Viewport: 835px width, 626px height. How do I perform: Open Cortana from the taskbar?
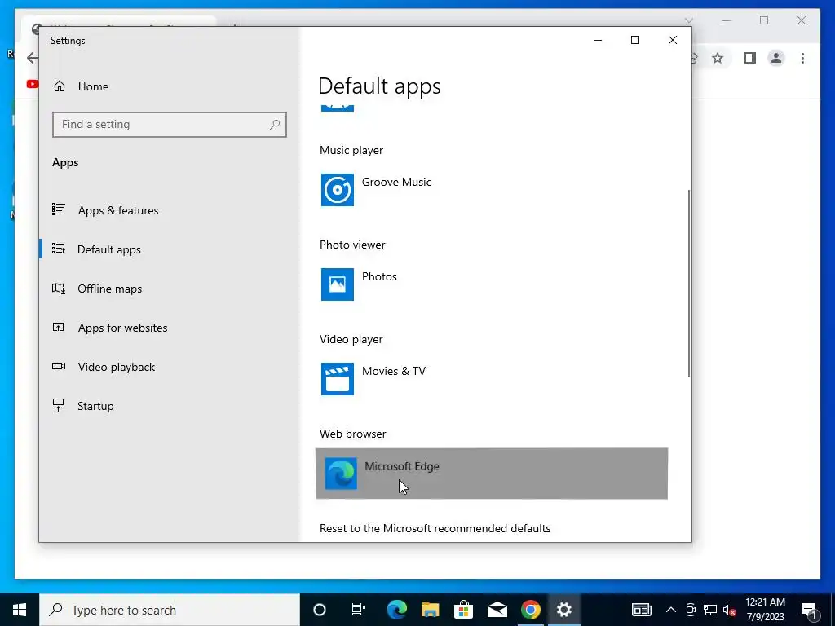point(320,610)
